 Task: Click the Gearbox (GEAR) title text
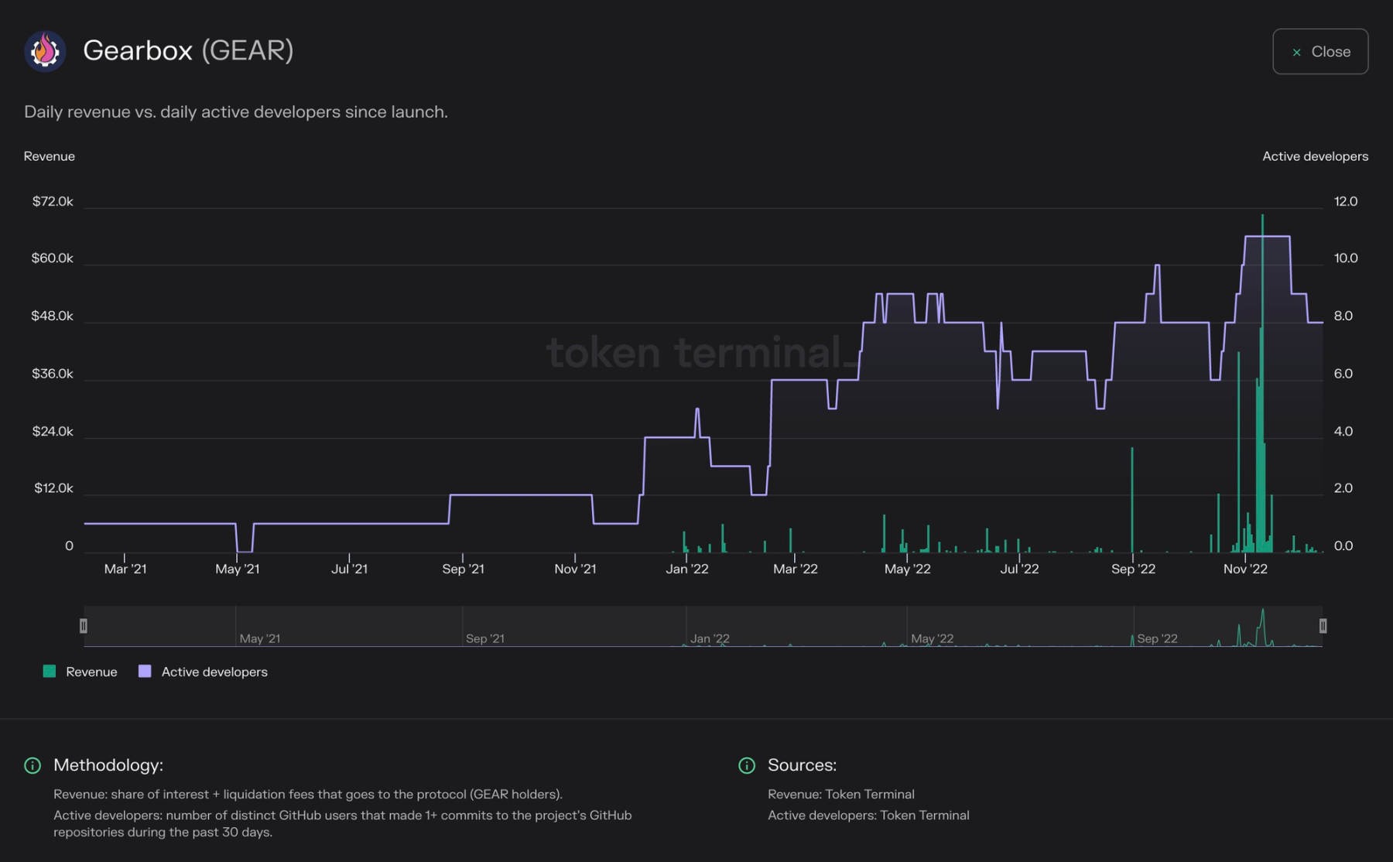click(x=188, y=51)
